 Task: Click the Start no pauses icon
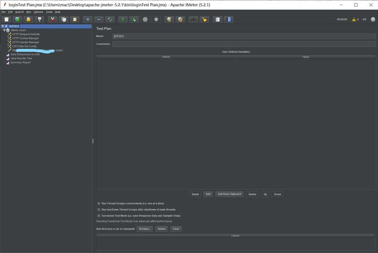[x=134, y=20]
